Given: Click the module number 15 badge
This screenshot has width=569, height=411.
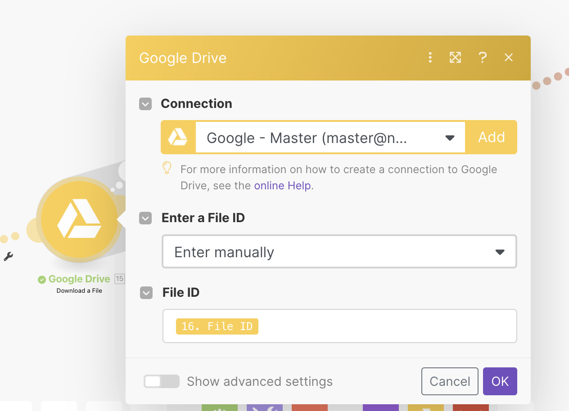Looking at the screenshot, I should click(x=119, y=279).
